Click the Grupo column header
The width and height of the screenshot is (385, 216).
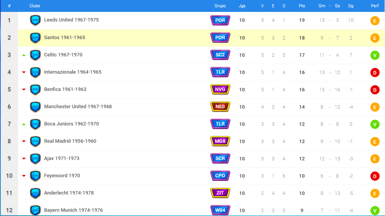pyautogui.click(x=220, y=6)
